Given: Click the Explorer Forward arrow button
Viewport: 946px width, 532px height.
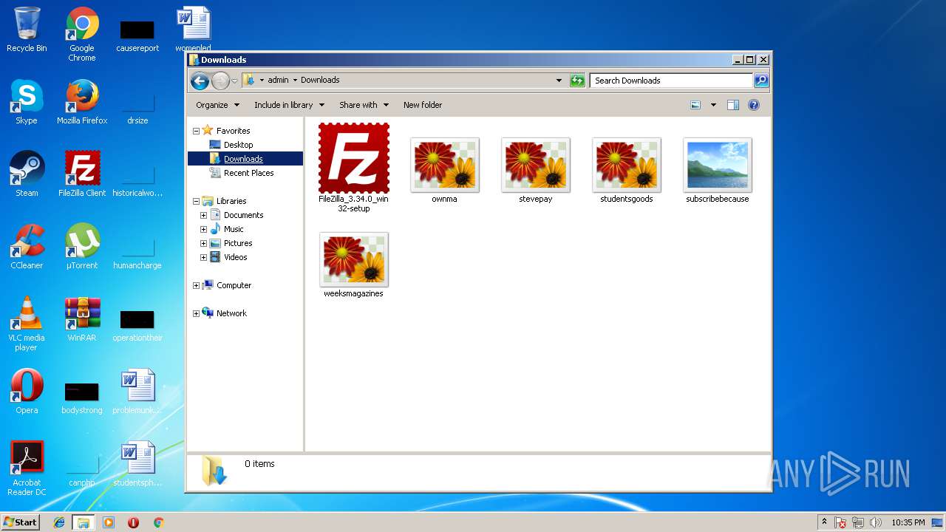Looking at the screenshot, I should point(220,81).
